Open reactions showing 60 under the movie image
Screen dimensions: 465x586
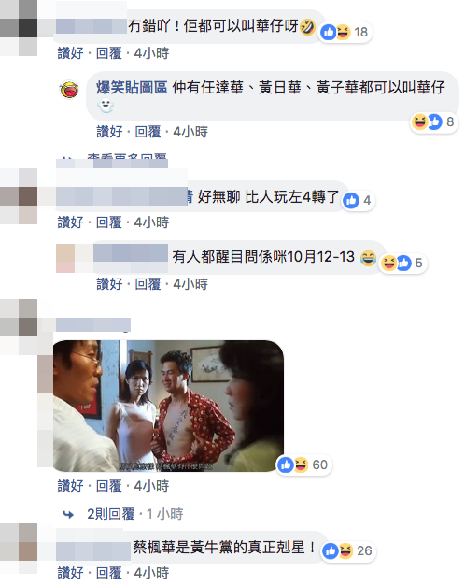tap(303, 465)
